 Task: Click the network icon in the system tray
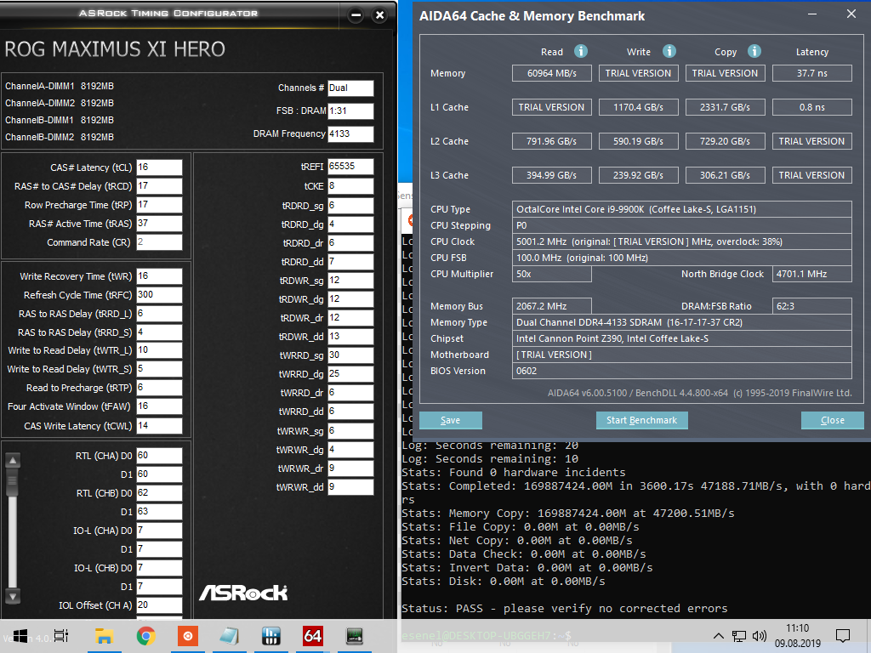pos(739,636)
